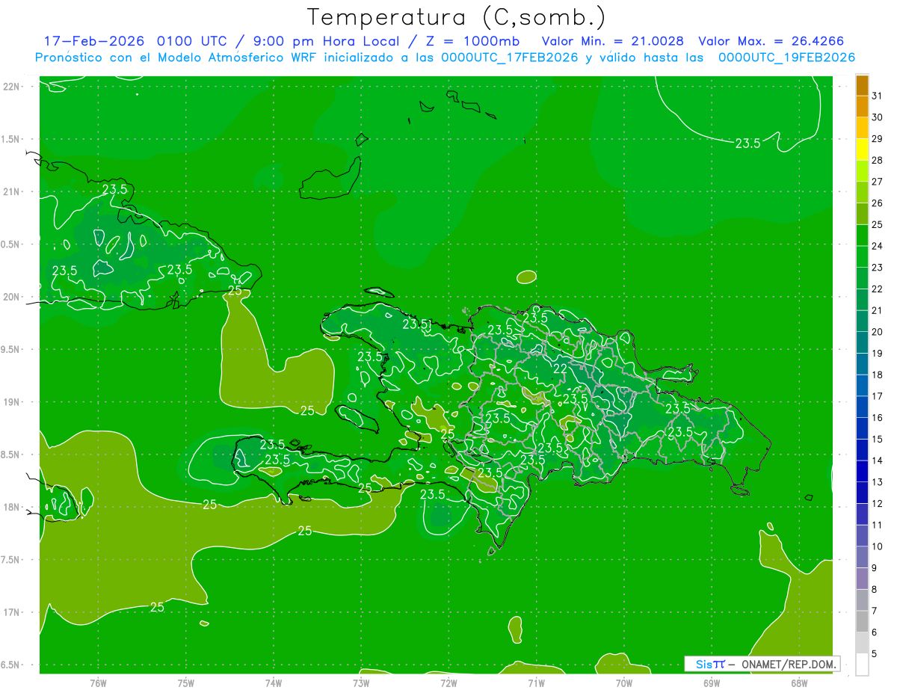This screenshot has width=897, height=693.
Task: Click the '20' color scale label
Action: pyautogui.click(x=878, y=332)
